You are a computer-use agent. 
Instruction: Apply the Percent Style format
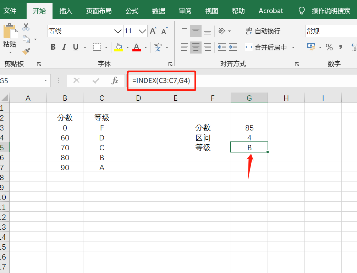point(329,47)
